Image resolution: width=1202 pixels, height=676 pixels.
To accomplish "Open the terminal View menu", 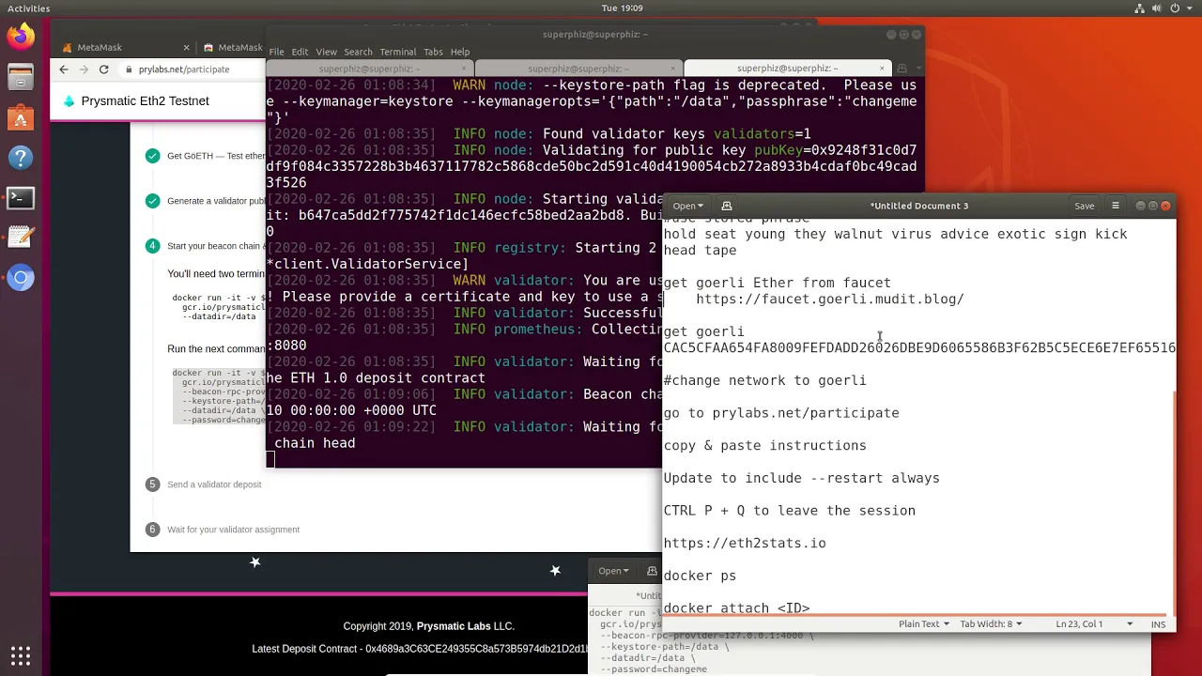I will tap(326, 52).
